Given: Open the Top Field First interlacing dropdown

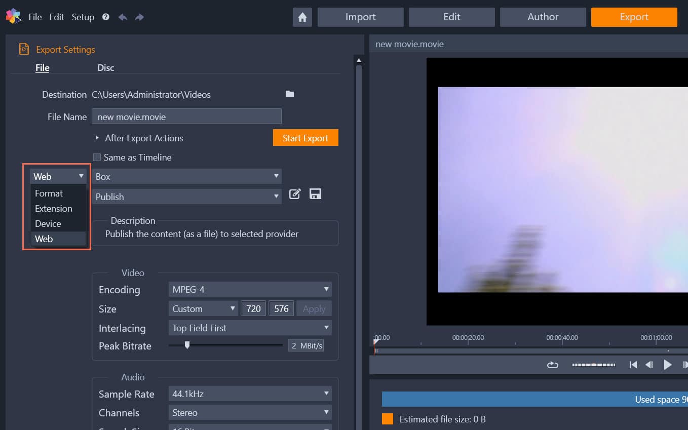Looking at the screenshot, I should (250, 328).
